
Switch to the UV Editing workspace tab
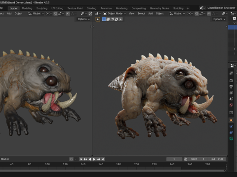(x=57, y=8)
